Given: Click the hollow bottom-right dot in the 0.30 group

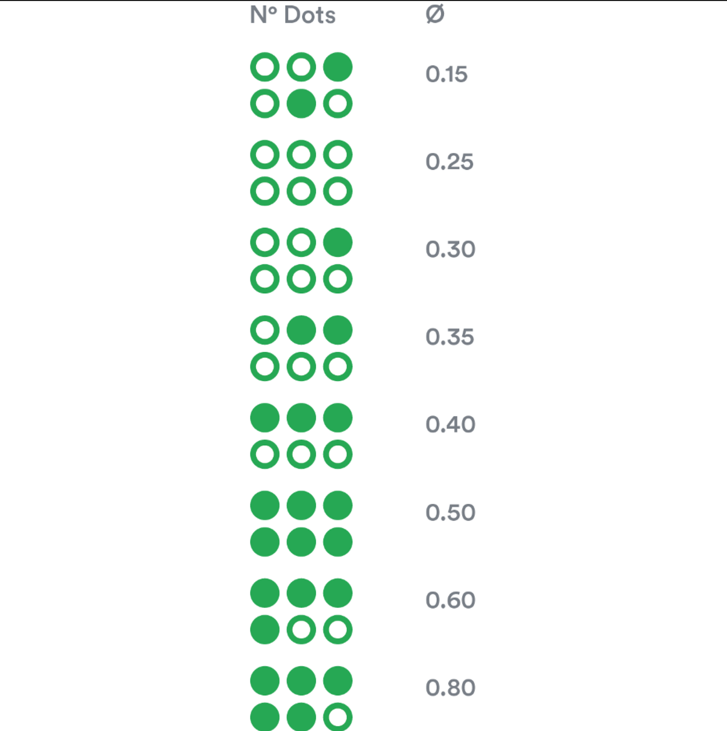Looking at the screenshot, I should coord(338,279).
